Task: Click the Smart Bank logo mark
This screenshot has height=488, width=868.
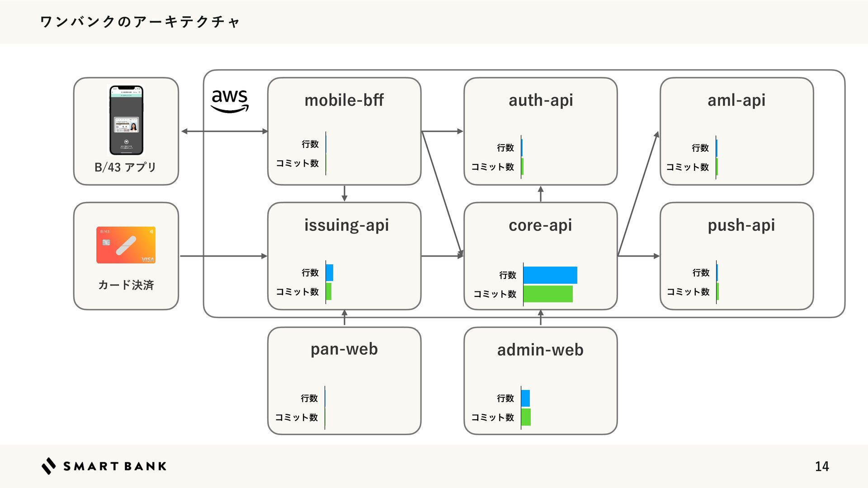Action: pyautogui.click(x=49, y=466)
